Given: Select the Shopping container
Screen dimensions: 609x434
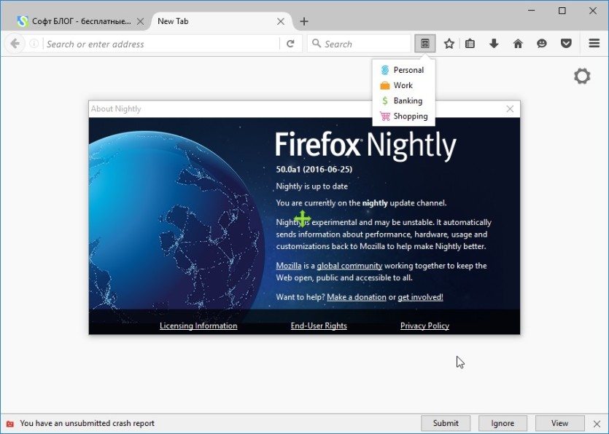Looking at the screenshot, I should (x=403, y=116).
